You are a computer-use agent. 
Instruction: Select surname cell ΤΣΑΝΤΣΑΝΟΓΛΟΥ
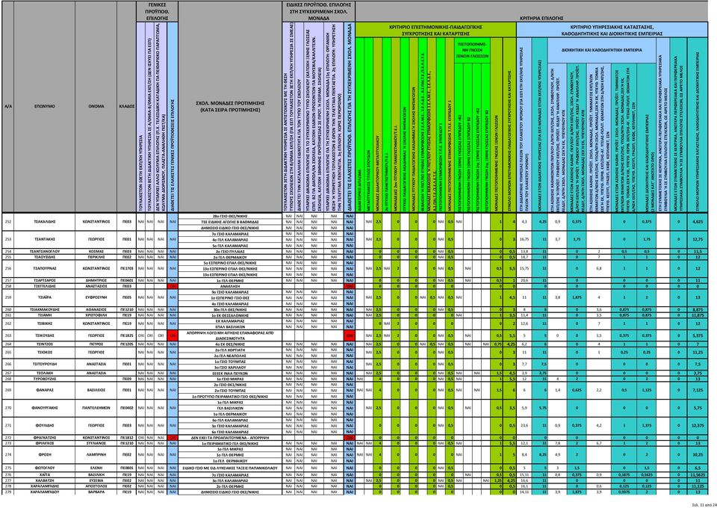45,252
